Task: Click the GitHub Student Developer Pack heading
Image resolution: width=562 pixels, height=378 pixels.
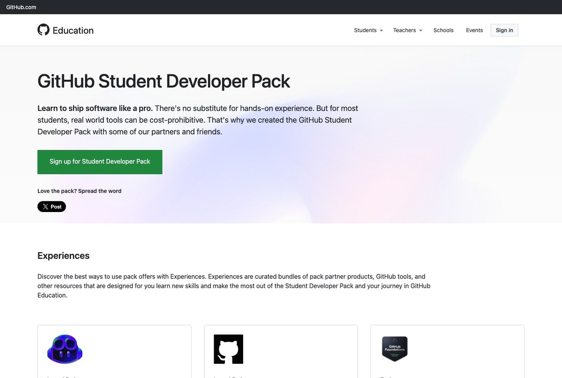Action: pyautogui.click(x=163, y=81)
